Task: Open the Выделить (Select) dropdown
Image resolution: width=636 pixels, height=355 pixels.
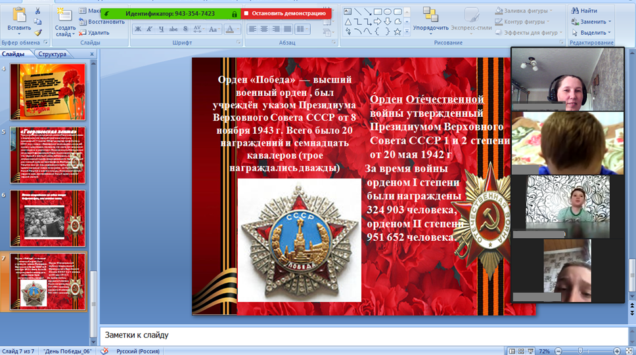Action: [x=610, y=32]
